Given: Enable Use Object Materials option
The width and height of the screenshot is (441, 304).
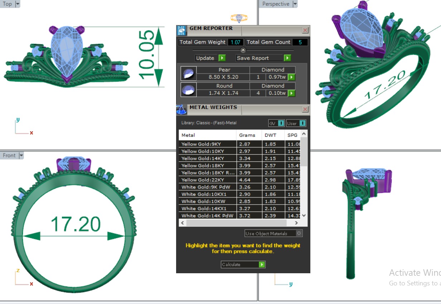Looking at the screenshot, I should (x=299, y=233).
